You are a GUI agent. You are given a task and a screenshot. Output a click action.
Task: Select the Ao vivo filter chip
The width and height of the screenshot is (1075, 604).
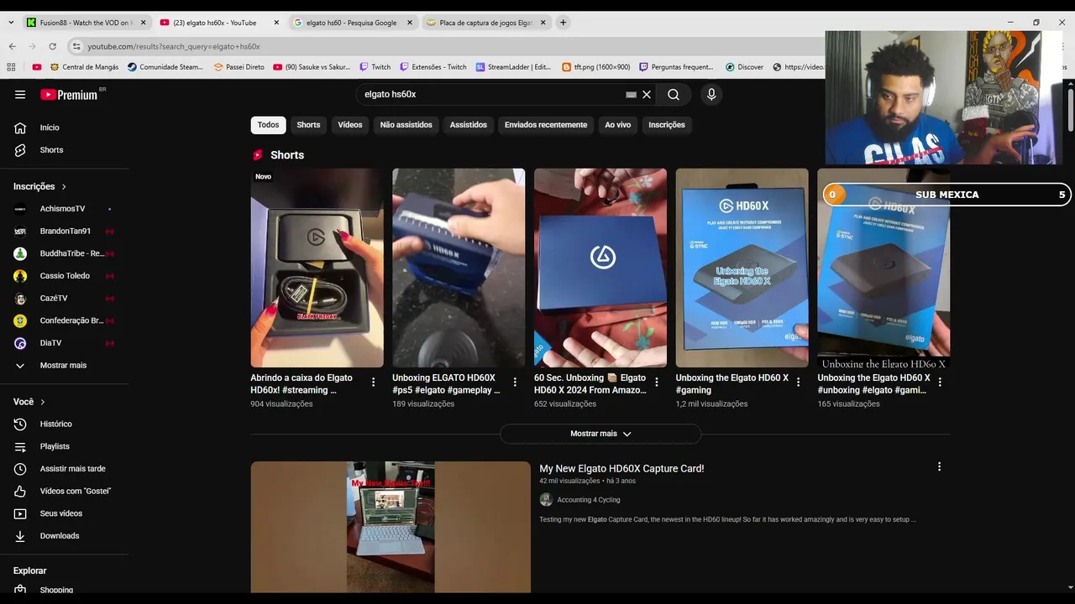point(617,125)
